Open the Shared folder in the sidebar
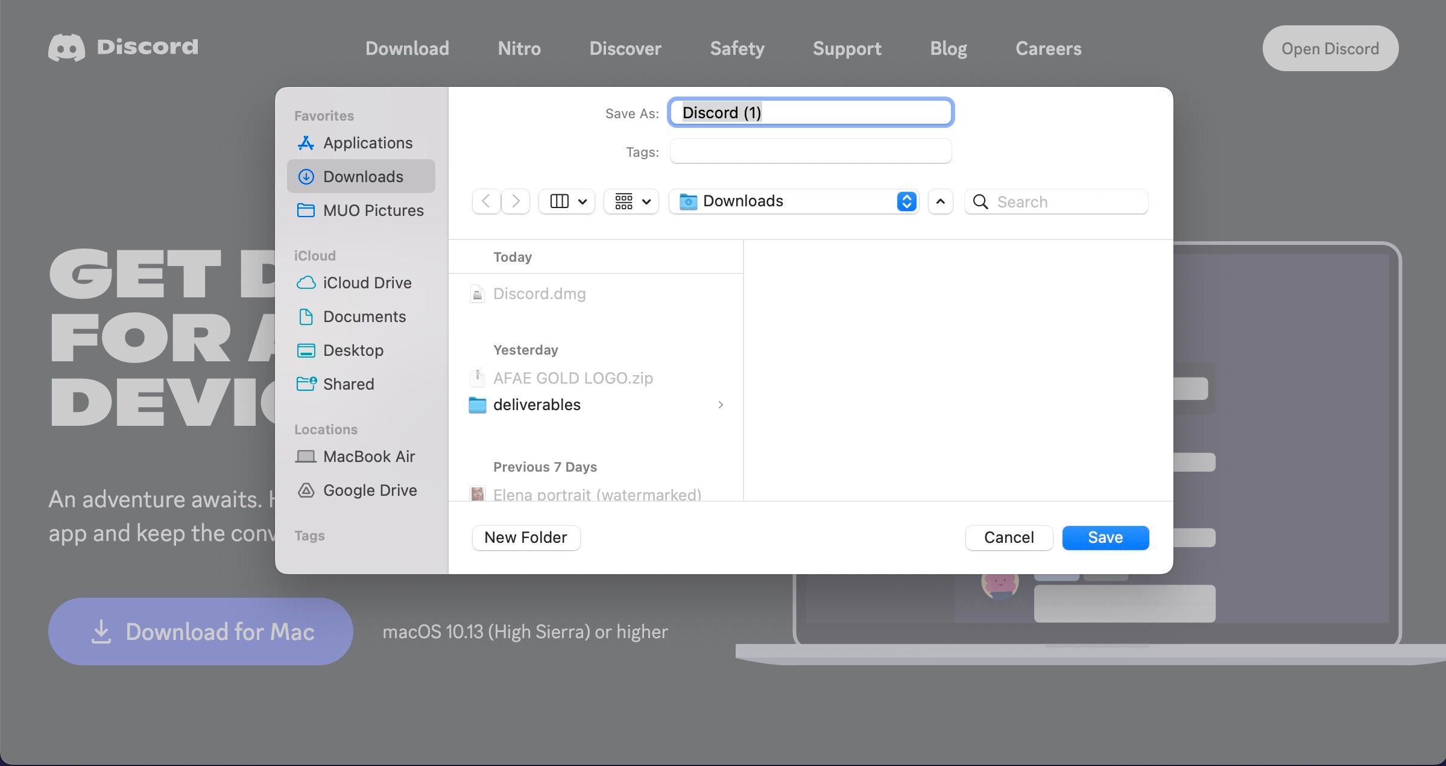Screen dimensions: 1446x766 [349, 384]
